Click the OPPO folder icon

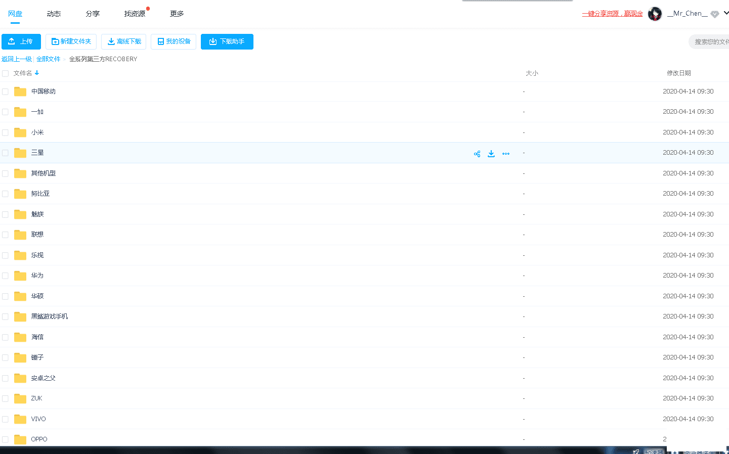point(20,439)
